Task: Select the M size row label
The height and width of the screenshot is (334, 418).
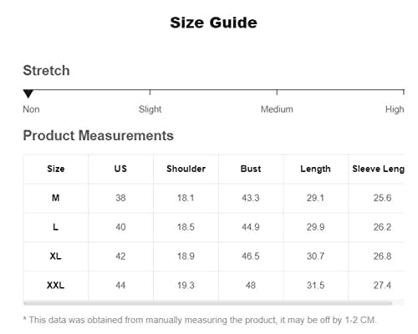Action: coord(56,198)
